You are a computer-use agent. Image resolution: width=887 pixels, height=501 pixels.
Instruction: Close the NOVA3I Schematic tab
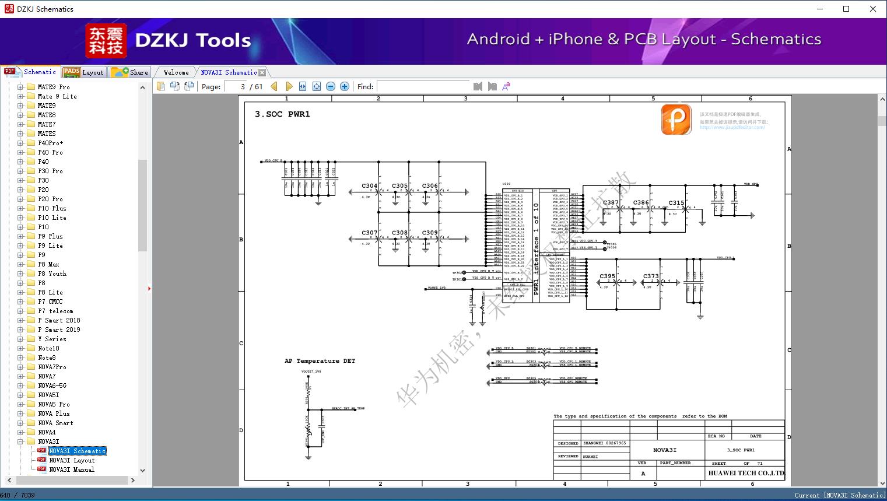[x=262, y=72]
